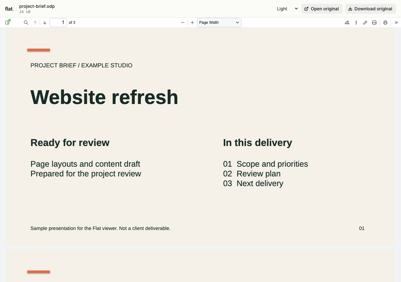Go to previous page arrow
This screenshot has height=282, width=401.
[35, 23]
